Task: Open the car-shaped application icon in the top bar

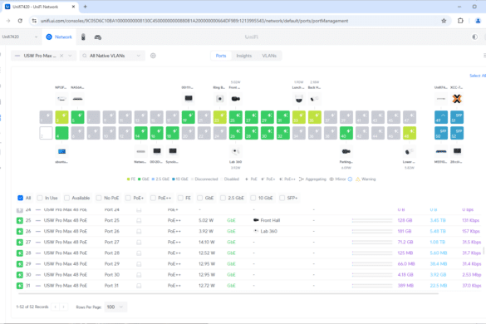Action: [x=98, y=37]
